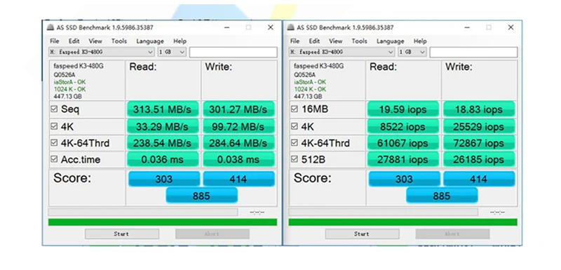The height and width of the screenshot is (270, 561).
Task: Click Abort button in right window
Action: point(452,234)
